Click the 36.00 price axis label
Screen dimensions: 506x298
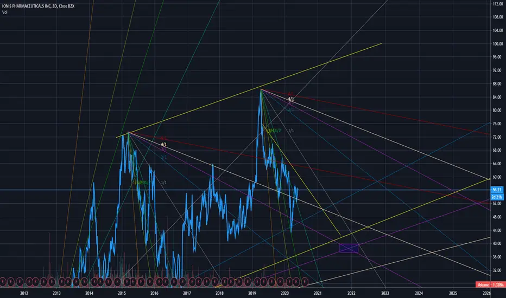coord(498,257)
